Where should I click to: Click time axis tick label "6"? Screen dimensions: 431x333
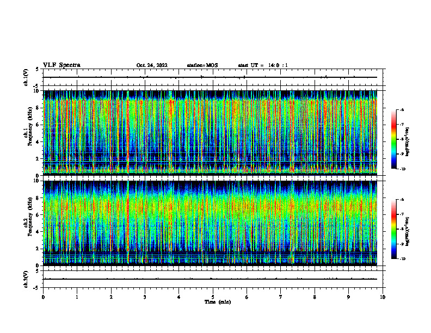tap(247, 297)
